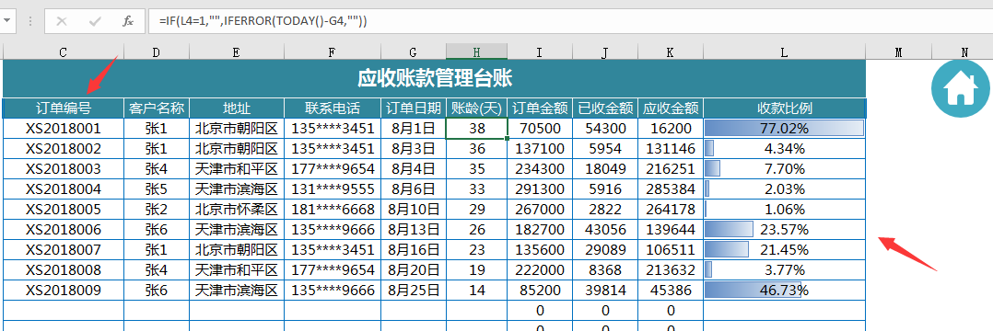This screenshot has height=331, width=993.
Task: Click the 订单编号 header cell
Action: tap(64, 108)
